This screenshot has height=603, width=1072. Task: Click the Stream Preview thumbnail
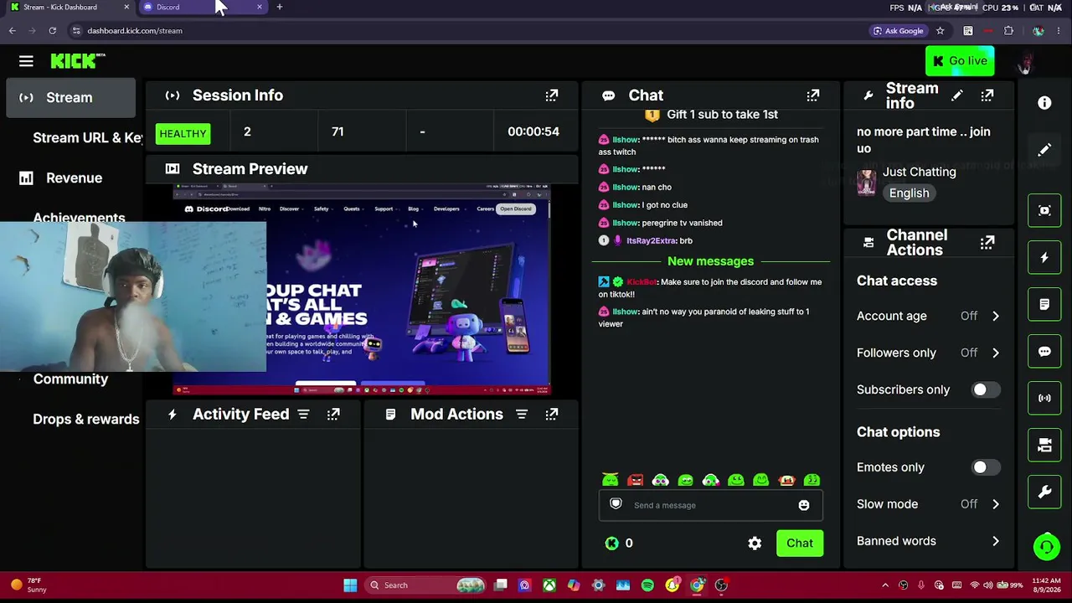(x=362, y=289)
